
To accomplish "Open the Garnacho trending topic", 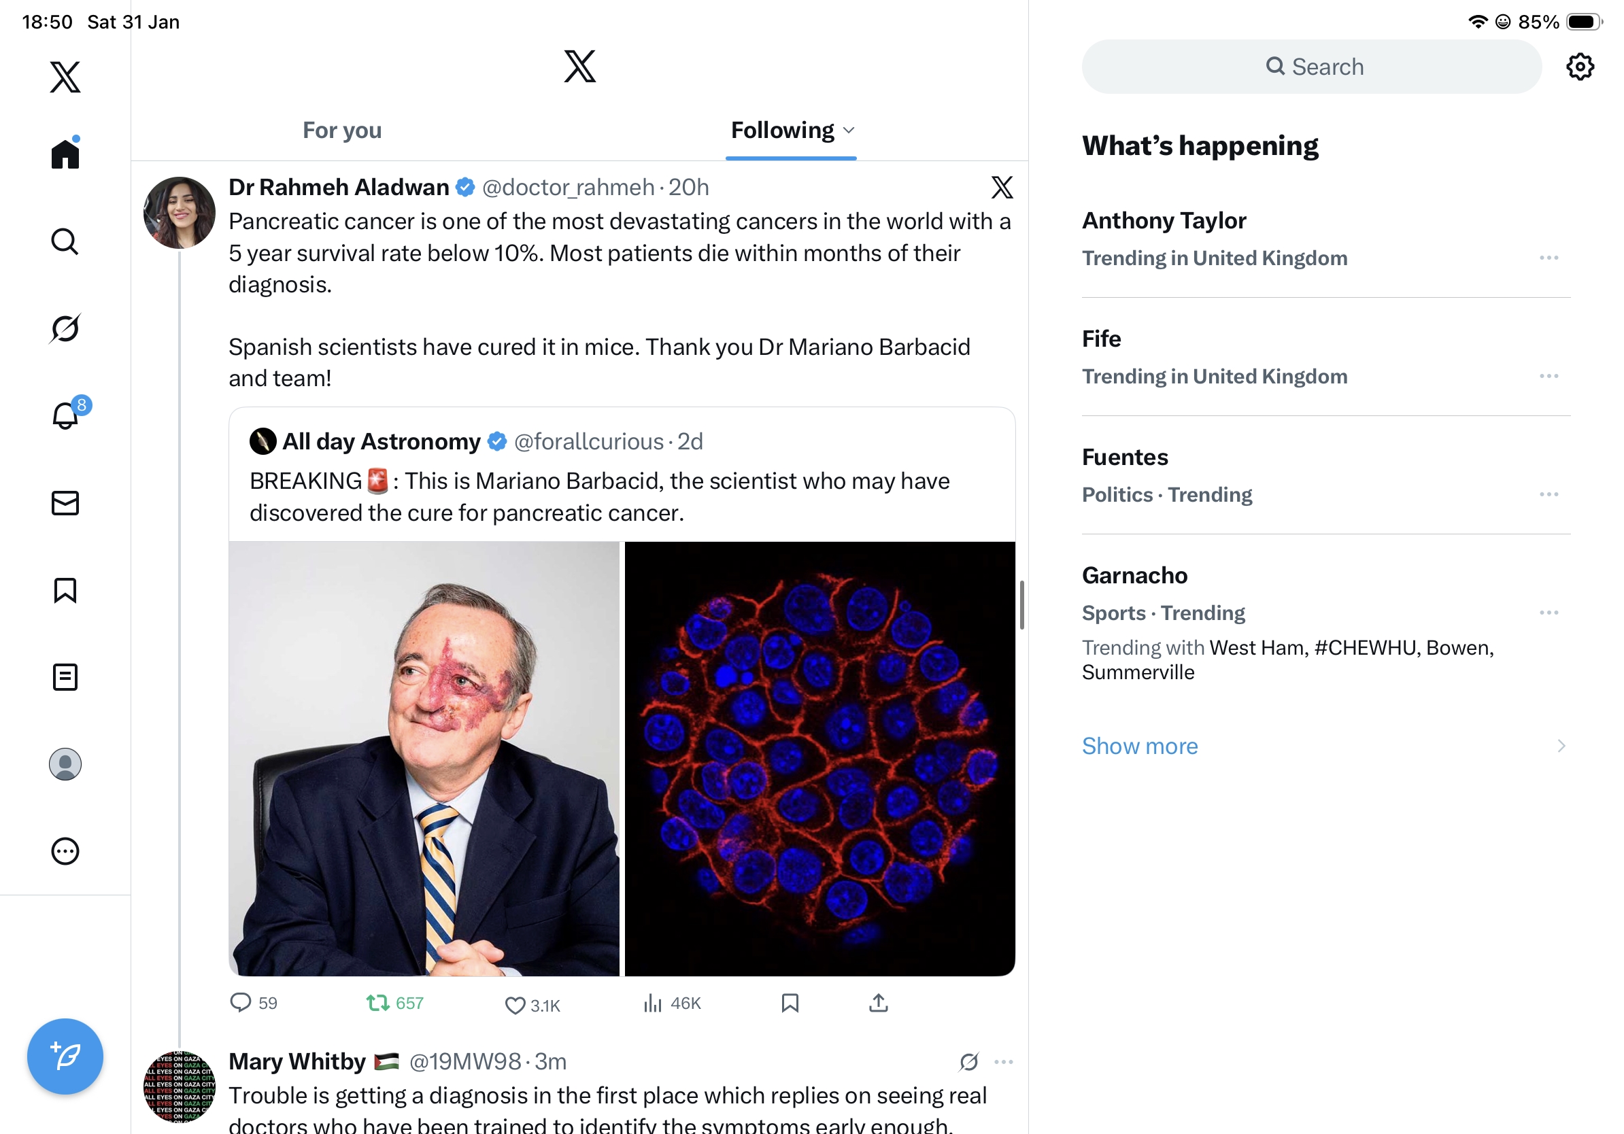I will 1134,575.
